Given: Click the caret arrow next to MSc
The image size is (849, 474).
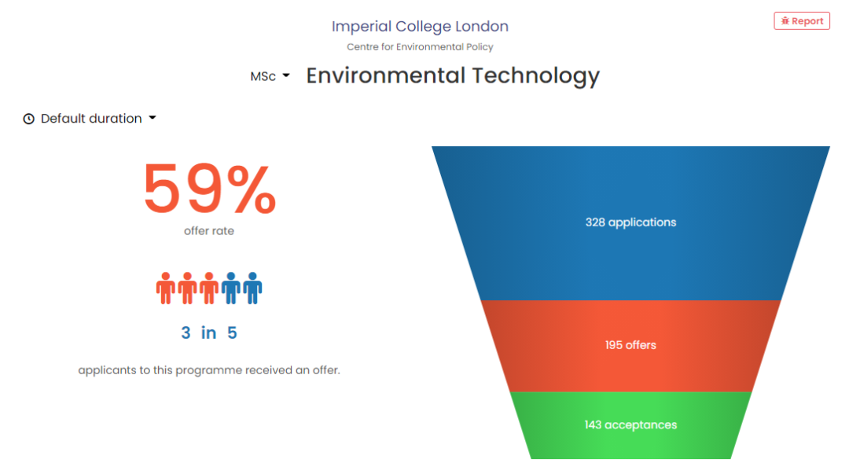Looking at the screenshot, I should [x=287, y=76].
